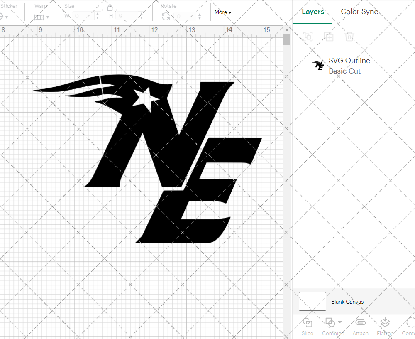
Task: Toggle the size aspect ratio lock
Action: 110,8
